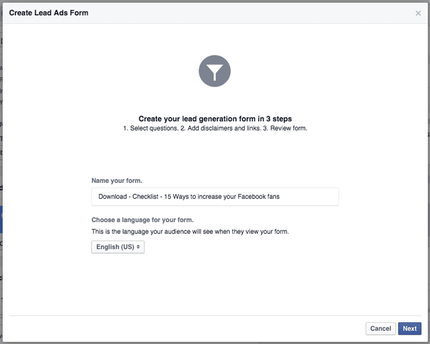The image size is (430, 344).
Task: Click 'Choose a language for your form.' label
Action: tap(143, 220)
